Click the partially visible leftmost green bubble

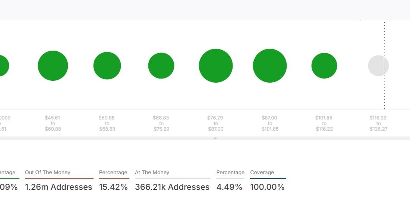[3, 66]
